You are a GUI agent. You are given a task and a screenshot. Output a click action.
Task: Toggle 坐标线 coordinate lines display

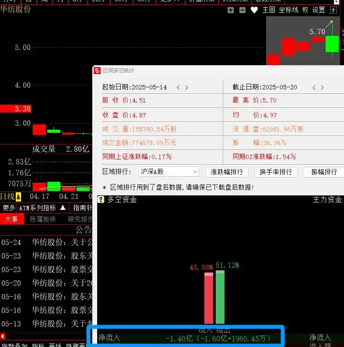pyautogui.click(x=288, y=10)
